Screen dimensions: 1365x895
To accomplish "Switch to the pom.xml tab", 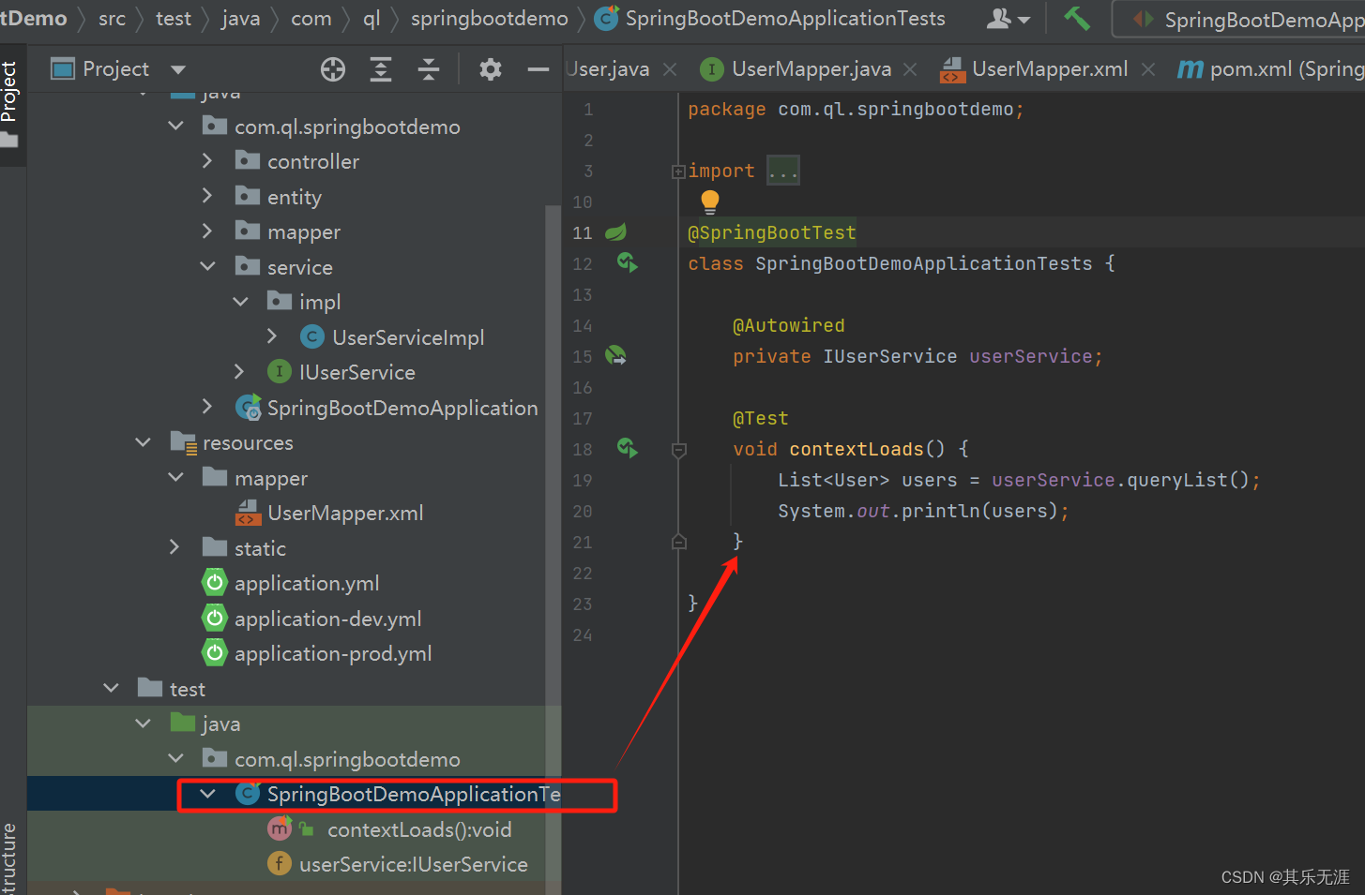I will [1271, 69].
